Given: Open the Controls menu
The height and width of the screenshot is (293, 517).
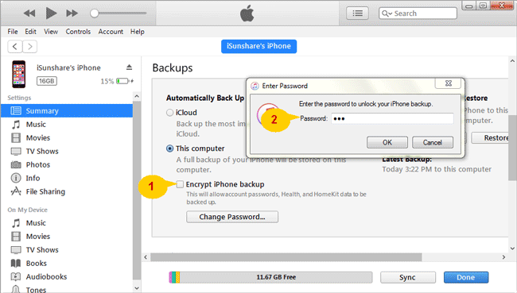Looking at the screenshot, I should [x=78, y=32].
